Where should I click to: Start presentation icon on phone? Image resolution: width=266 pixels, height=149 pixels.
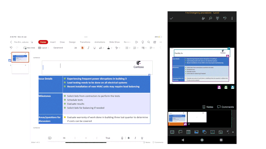point(217,18)
